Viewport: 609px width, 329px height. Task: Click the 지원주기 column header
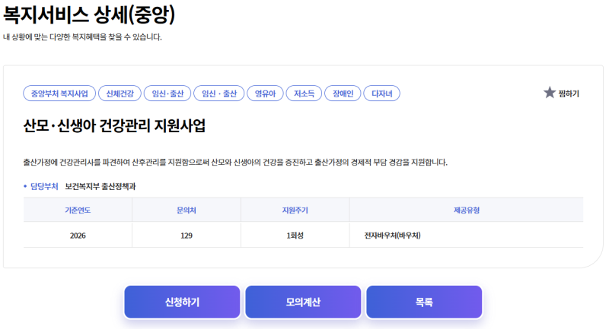[x=295, y=210]
